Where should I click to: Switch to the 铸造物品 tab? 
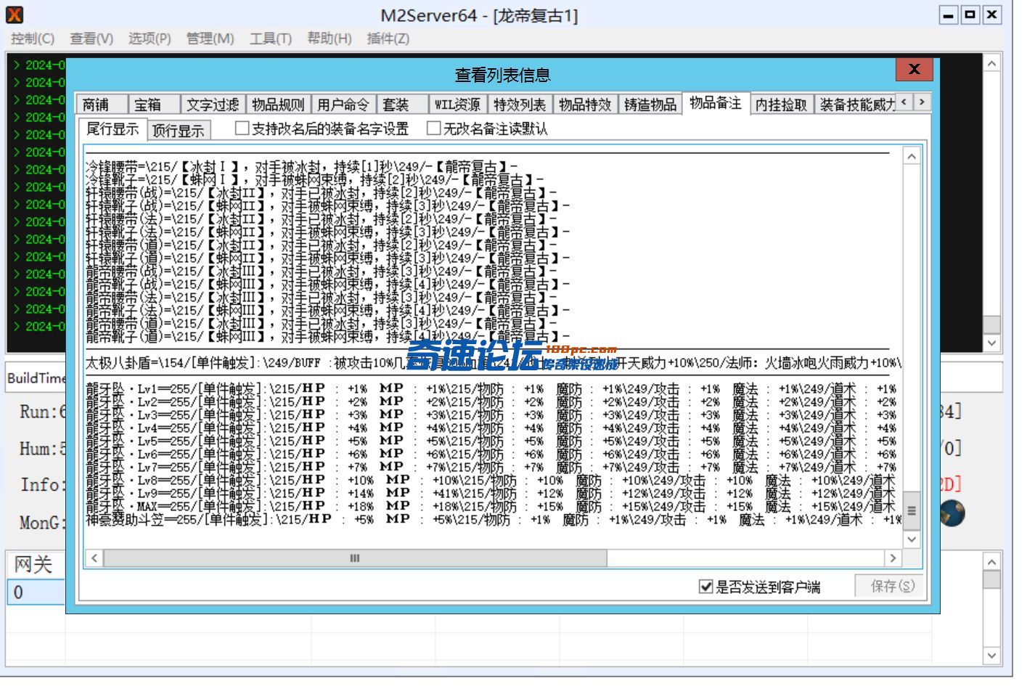coord(650,105)
